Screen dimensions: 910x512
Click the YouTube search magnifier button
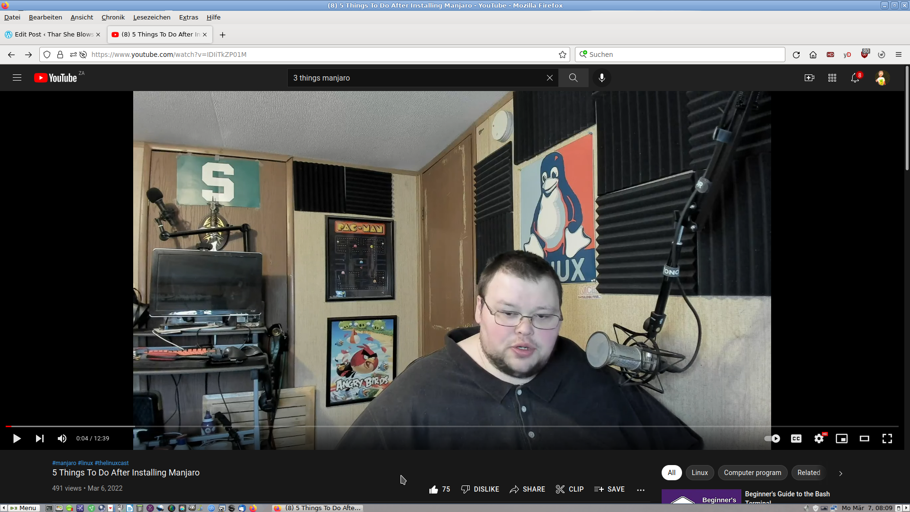pyautogui.click(x=573, y=78)
